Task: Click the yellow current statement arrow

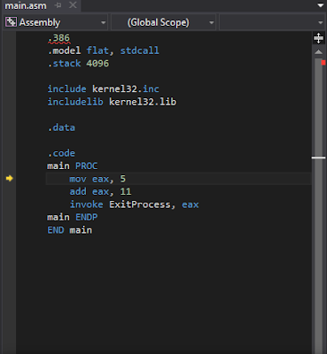Action: (x=10, y=178)
